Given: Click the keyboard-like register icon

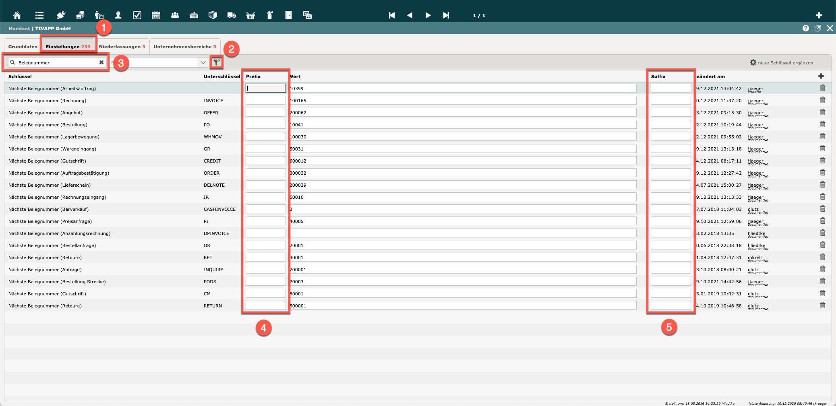Looking at the screenshot, I should pyautogui.click(x=194, y=15).
